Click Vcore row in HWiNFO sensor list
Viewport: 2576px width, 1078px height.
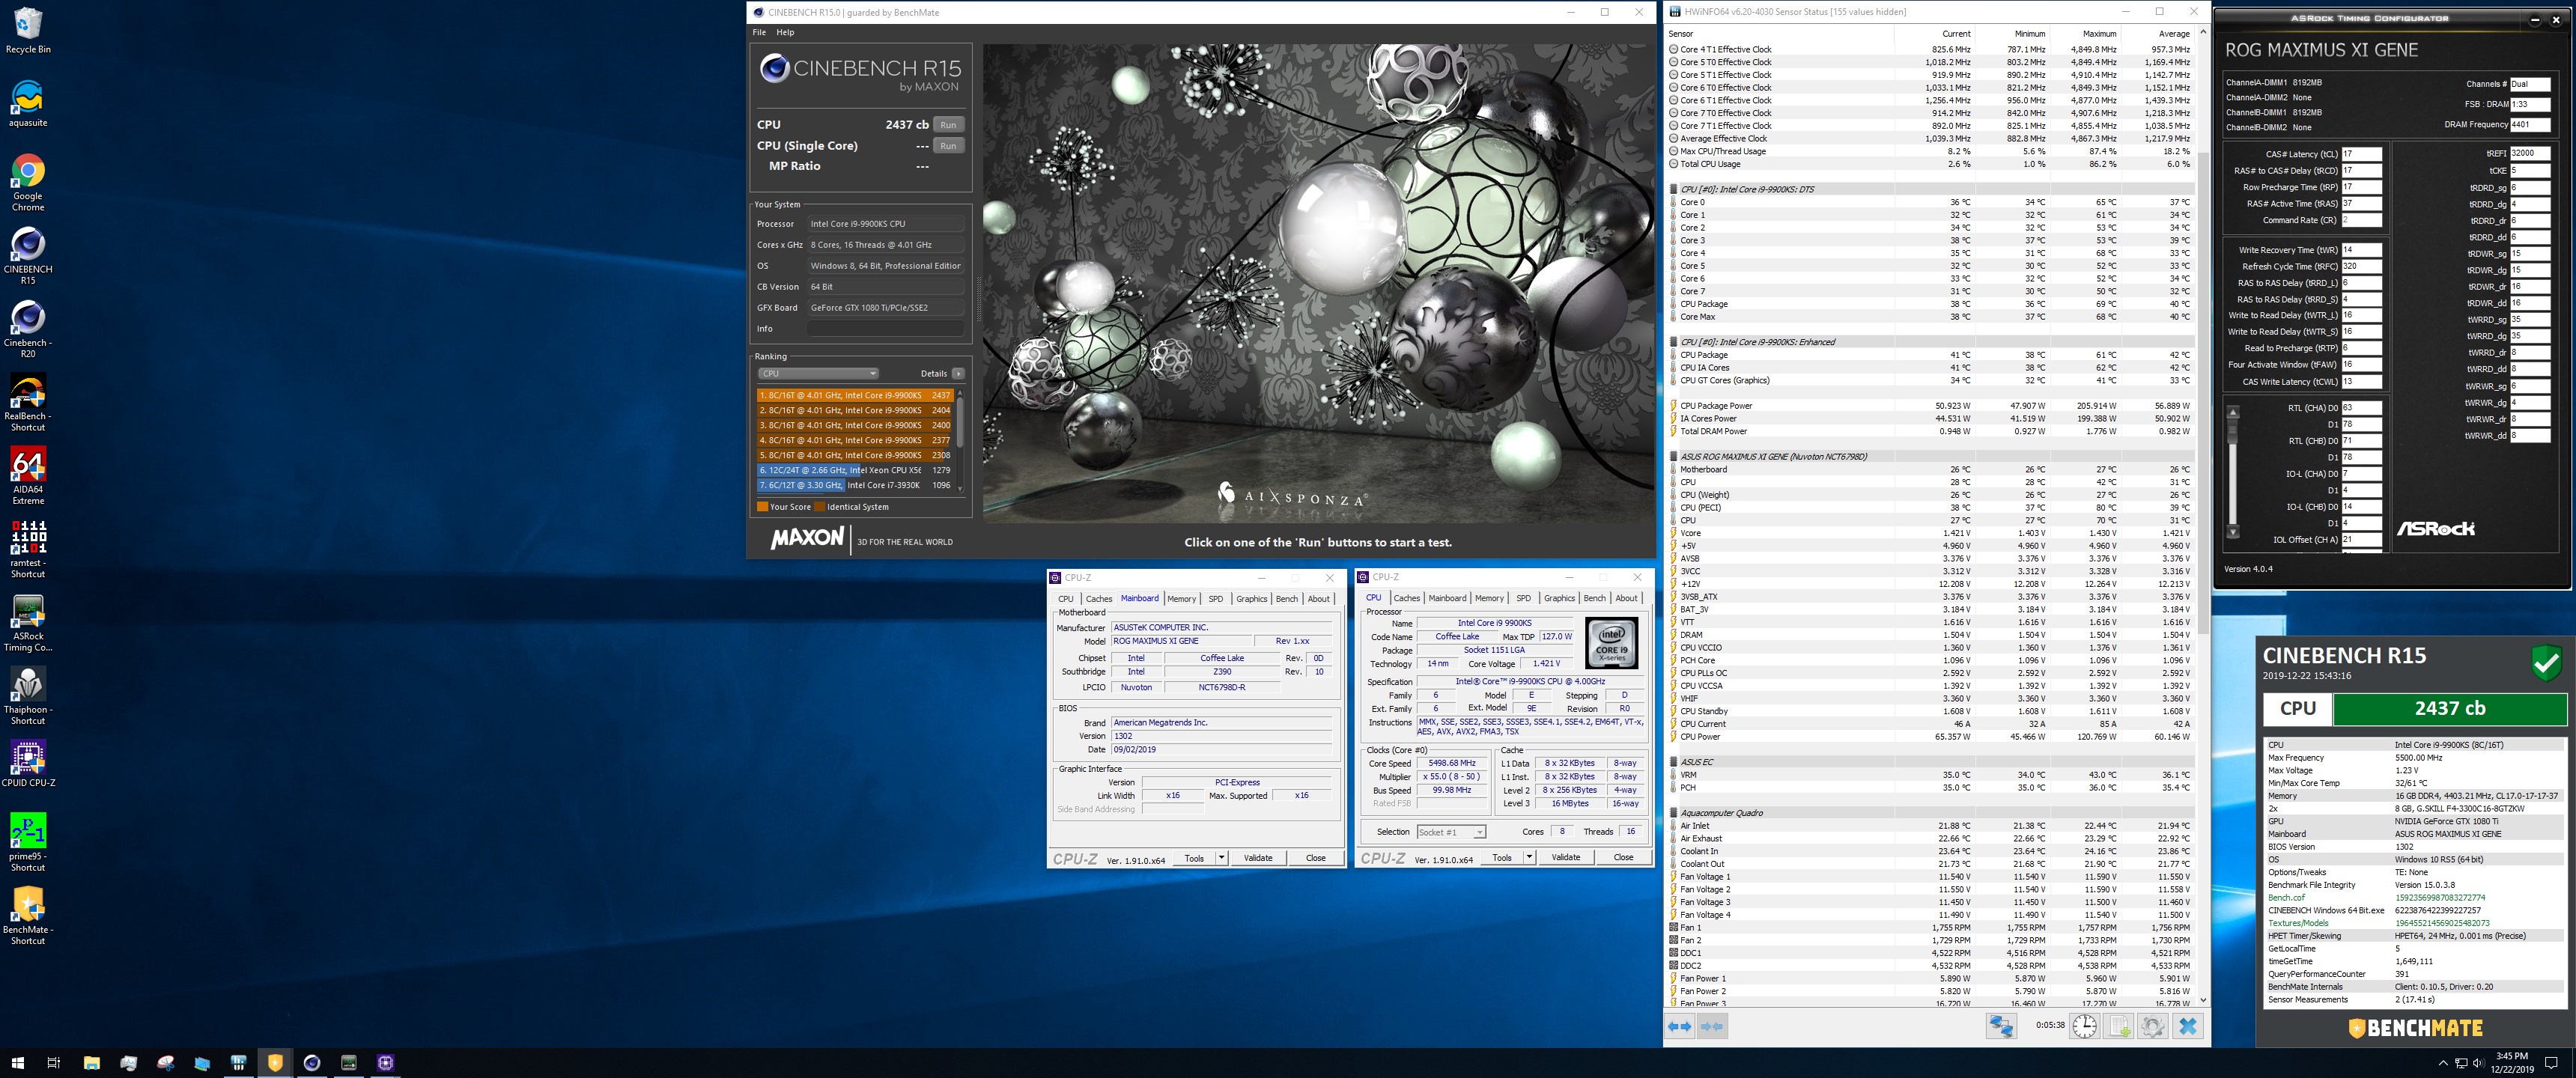(1930, 533)
